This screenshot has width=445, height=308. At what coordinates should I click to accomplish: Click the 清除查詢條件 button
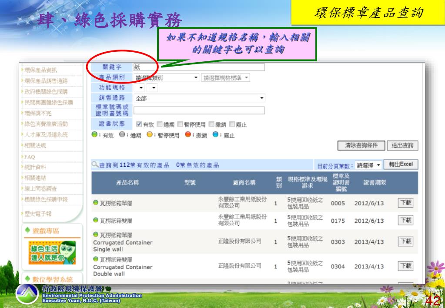click(361, 146)
